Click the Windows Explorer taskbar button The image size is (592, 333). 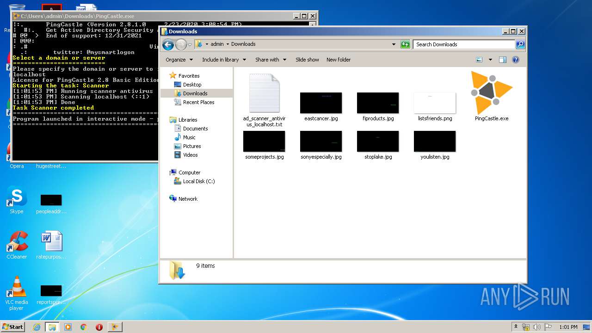pos(52,327)
